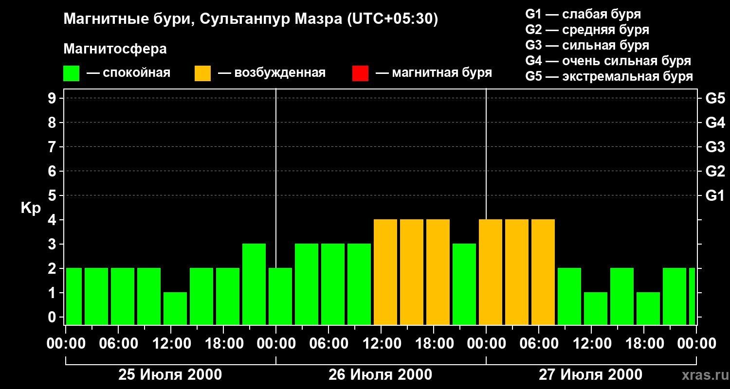The width and height of the screenshot is (730, 389).
Task: Click the "— спокойная" legend label
Action: tap(128, 73)
